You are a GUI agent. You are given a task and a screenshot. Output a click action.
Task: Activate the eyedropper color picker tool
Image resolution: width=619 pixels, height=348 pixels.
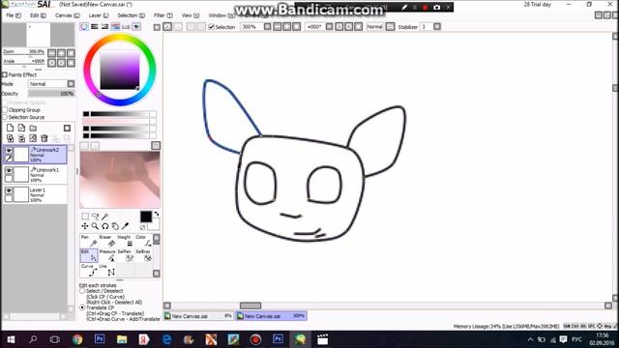tap(125, 226)
